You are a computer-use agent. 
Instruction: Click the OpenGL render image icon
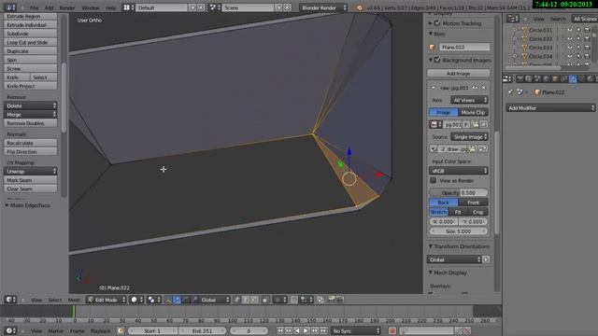click(x=331, y=300)
